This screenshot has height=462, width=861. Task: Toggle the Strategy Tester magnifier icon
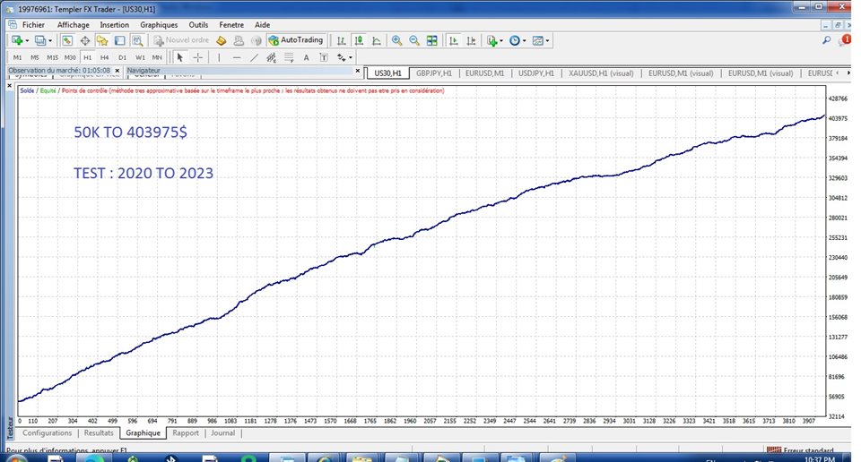[137, 40]
